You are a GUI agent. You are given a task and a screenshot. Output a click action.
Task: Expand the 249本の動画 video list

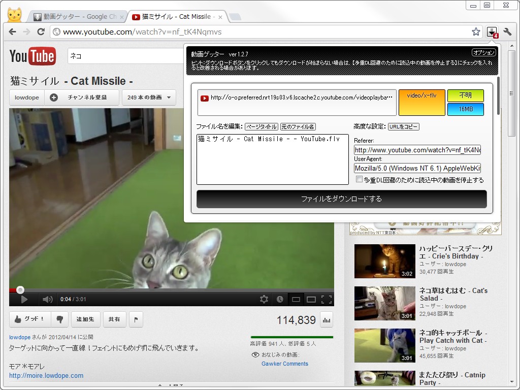pyautogui.click(x=149, y=97)
